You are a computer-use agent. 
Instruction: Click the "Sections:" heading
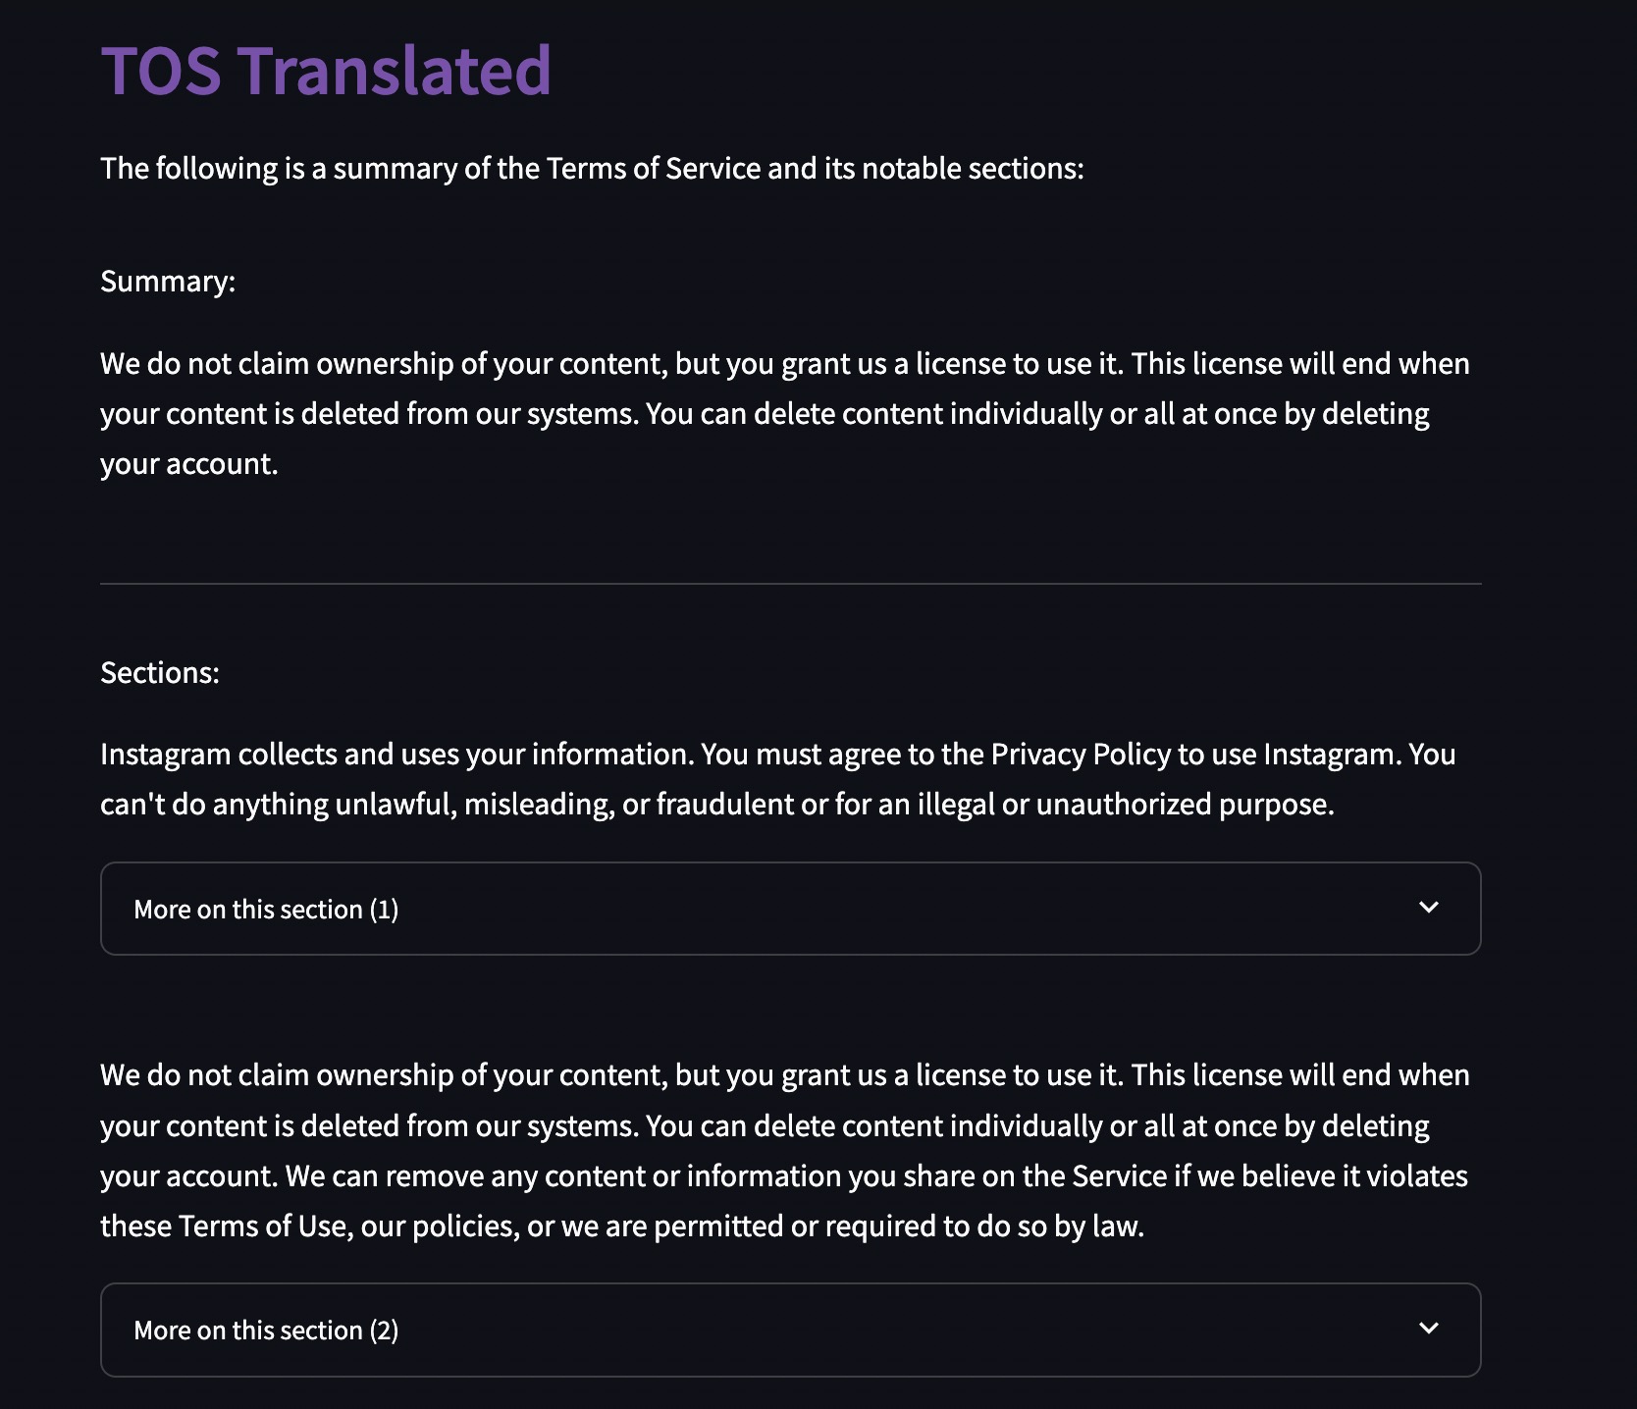pos(160,673)
